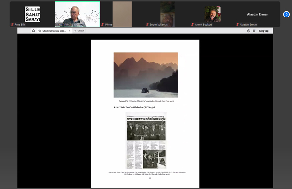Click the Sıtkı Fırat'ın Gözünden Çin newspaper image

pos(146,140)
